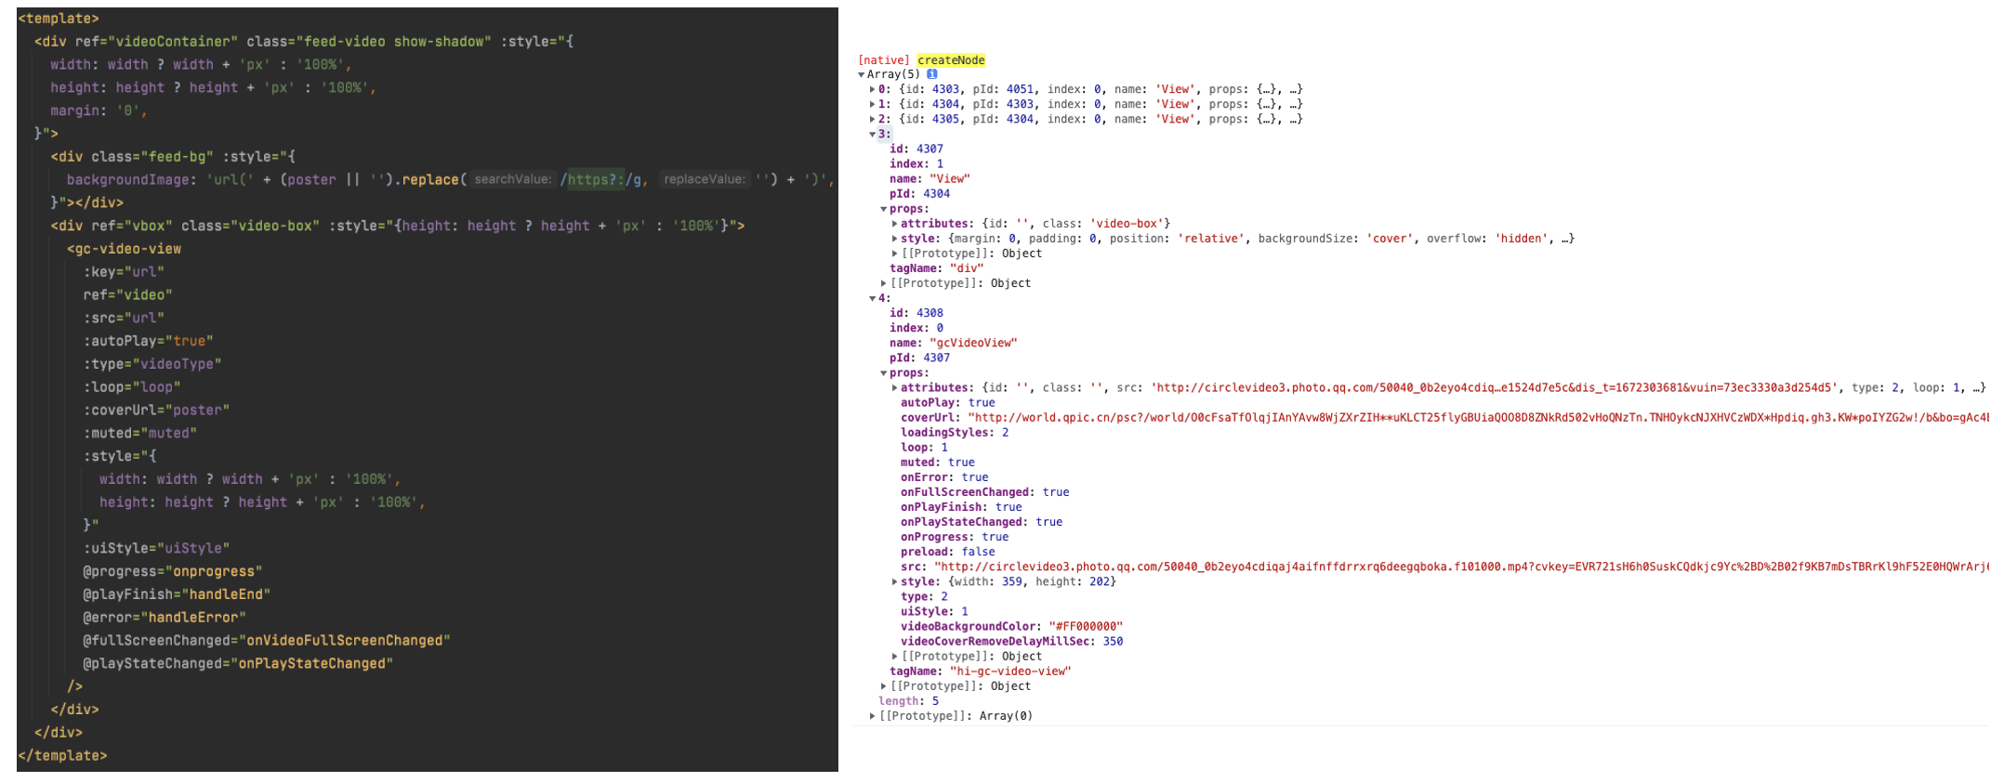2004x782 pixels.
Task: Collapse array item 4 triangle
Action: point(872,298)
